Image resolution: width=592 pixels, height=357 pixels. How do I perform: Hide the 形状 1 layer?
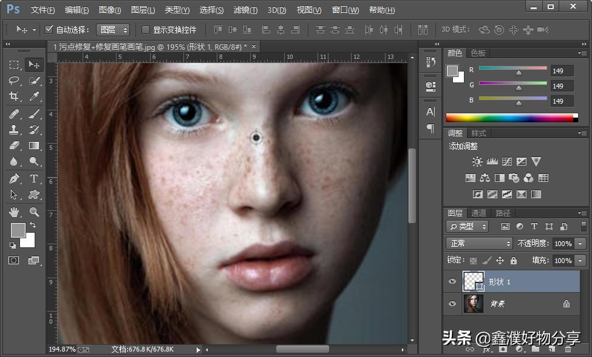pos(452,281)
